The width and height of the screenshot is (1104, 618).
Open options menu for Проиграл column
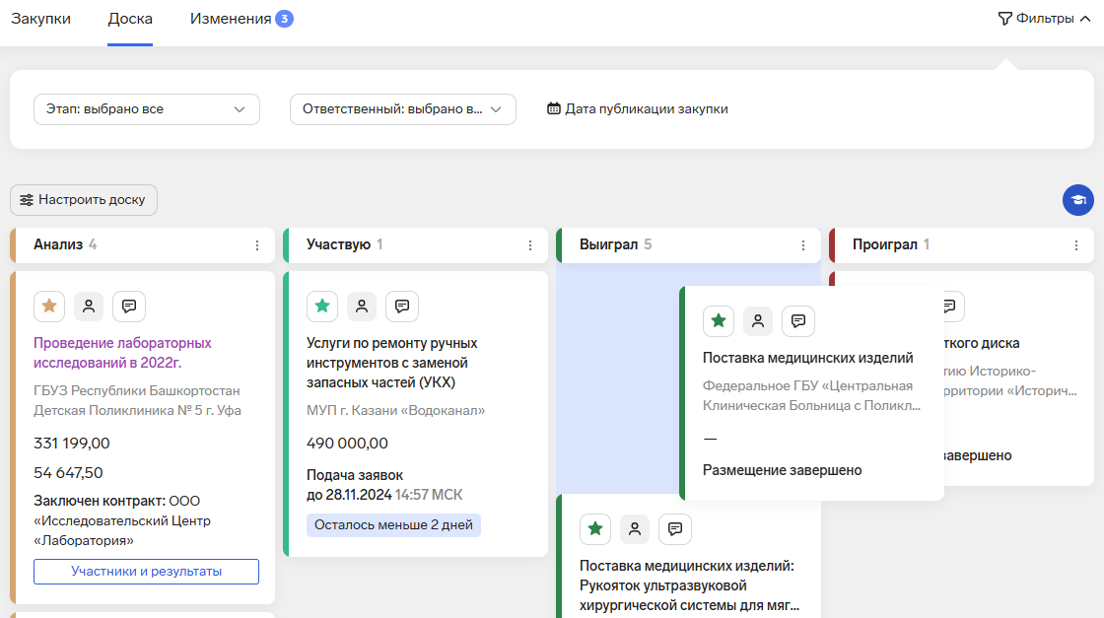(1076, 245)
